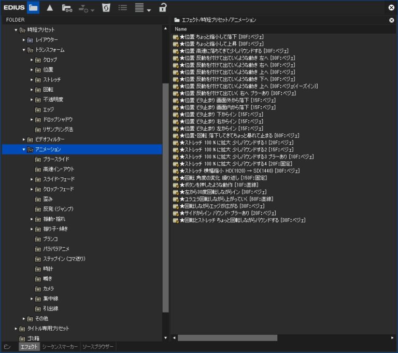Image resolution: width=398 pixels, height=353 pixels.
Task: Switch to the ソースブラウザー tab
Action: click(98, 347)
